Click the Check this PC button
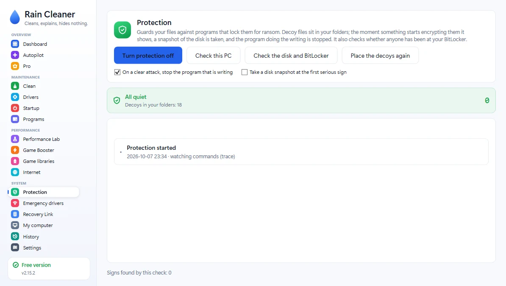This screenshot has height=286, width=506. point(213,56)
